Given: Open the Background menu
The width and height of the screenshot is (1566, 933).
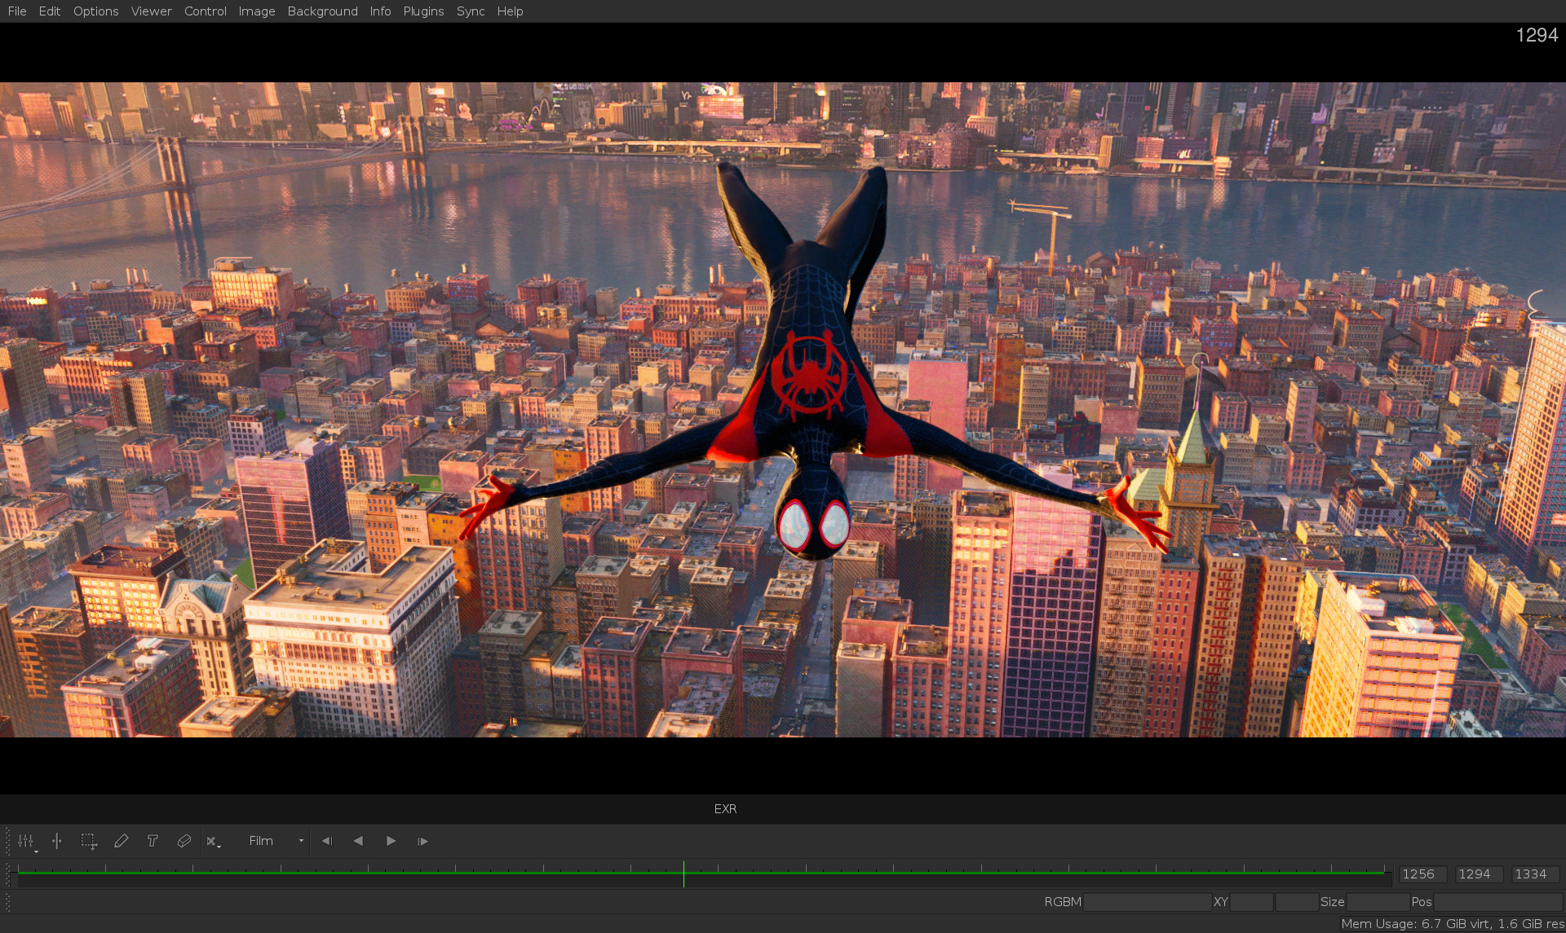Looking at the screenshot, I should coord(322,11).
